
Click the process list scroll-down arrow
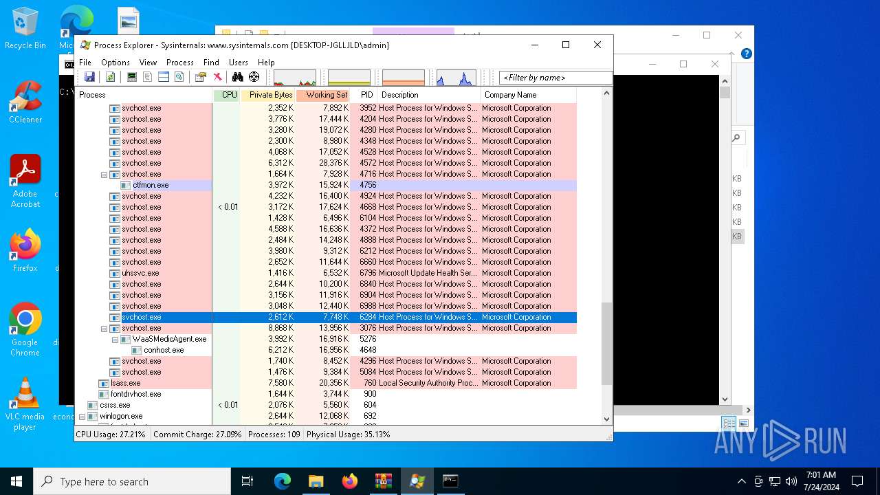pos(606,419)
